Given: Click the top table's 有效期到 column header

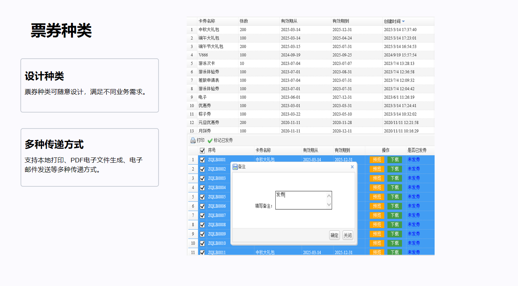Looking at the screenshot, I should (x=357, y=21).
